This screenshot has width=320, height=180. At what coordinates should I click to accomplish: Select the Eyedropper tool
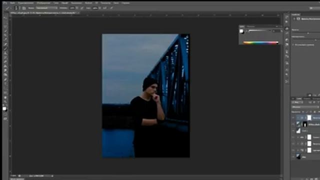click(5, 39)
